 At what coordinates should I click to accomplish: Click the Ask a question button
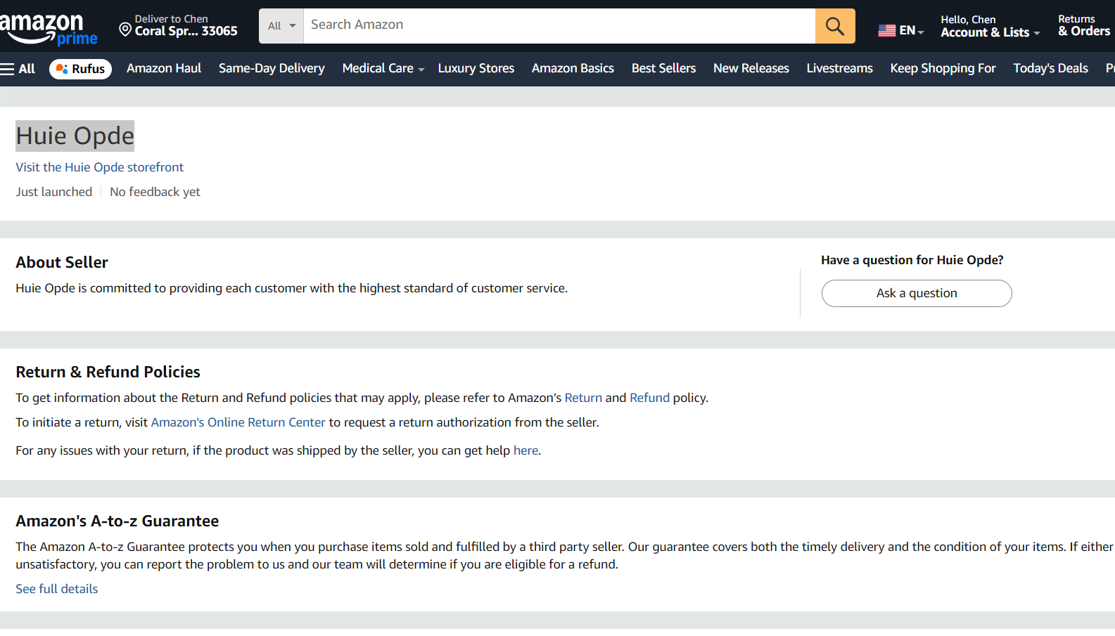coord(916,293)
